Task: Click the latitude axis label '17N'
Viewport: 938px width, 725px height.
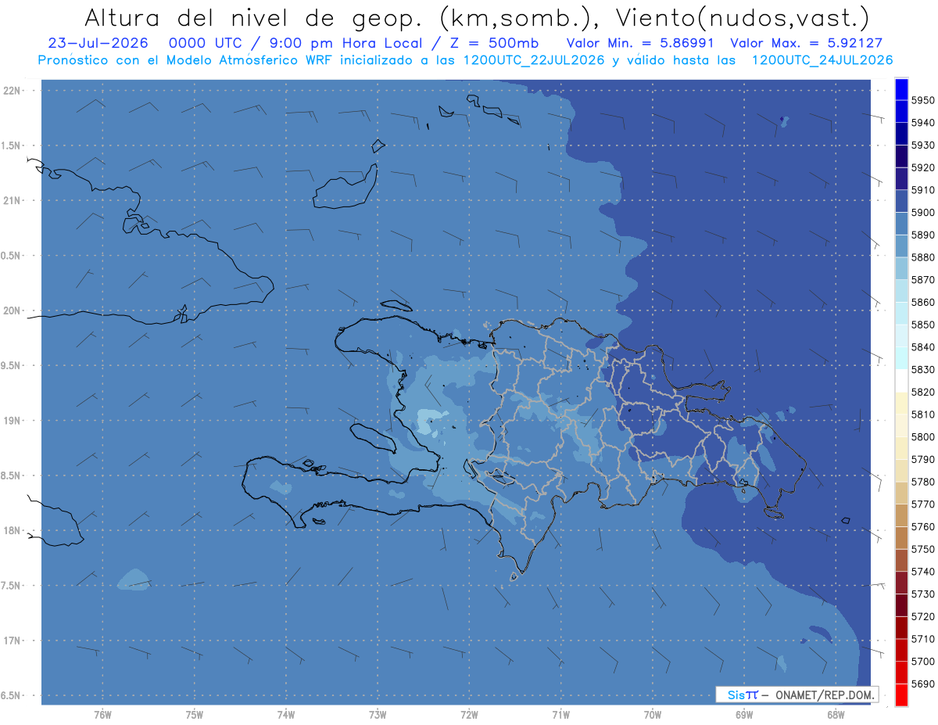Action: tap(11, 641)
